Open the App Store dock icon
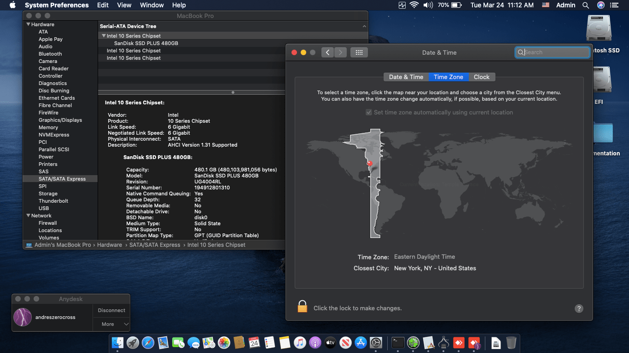 tap(361, 342)
